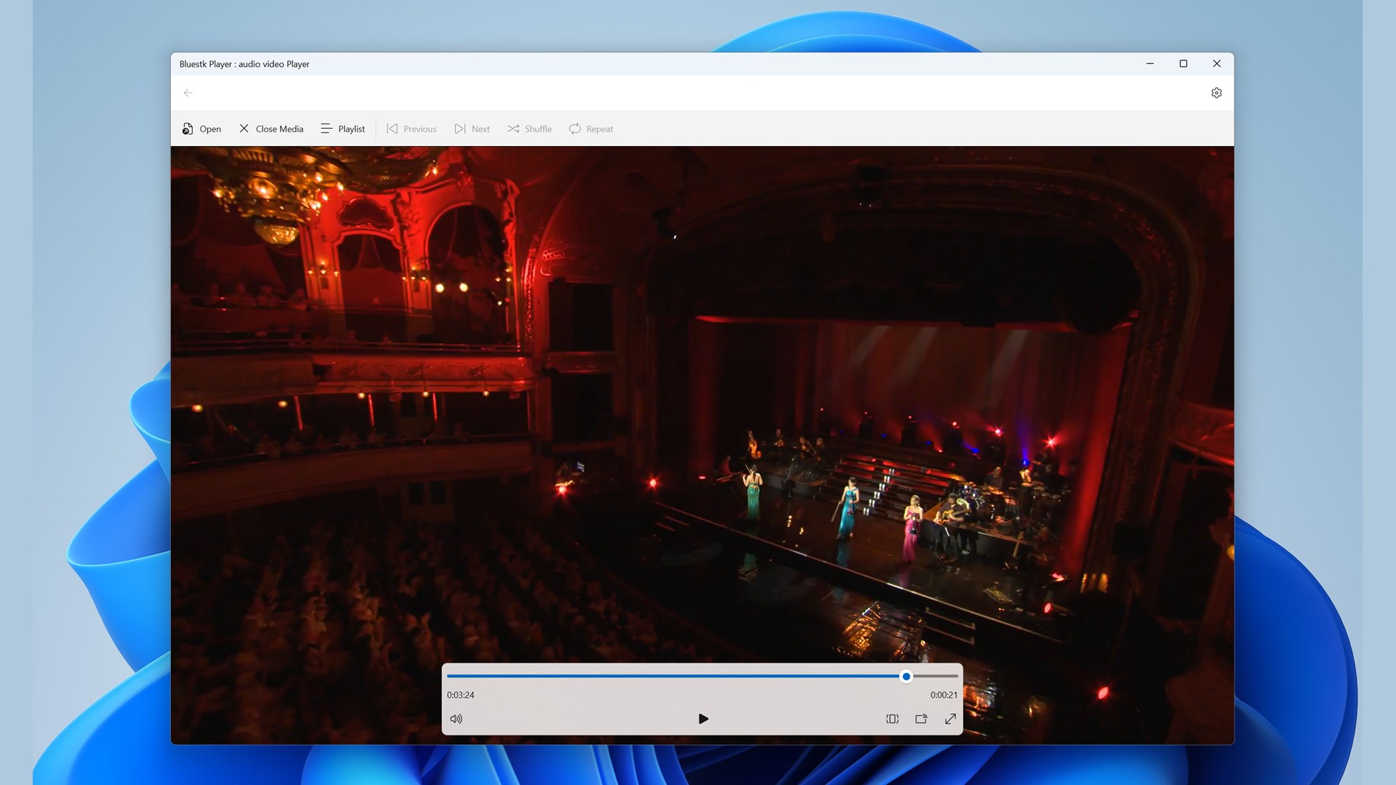Viewport: 1396px width, 785px height.
Task: Go to the previous track
Action: (x=412, y=128)
